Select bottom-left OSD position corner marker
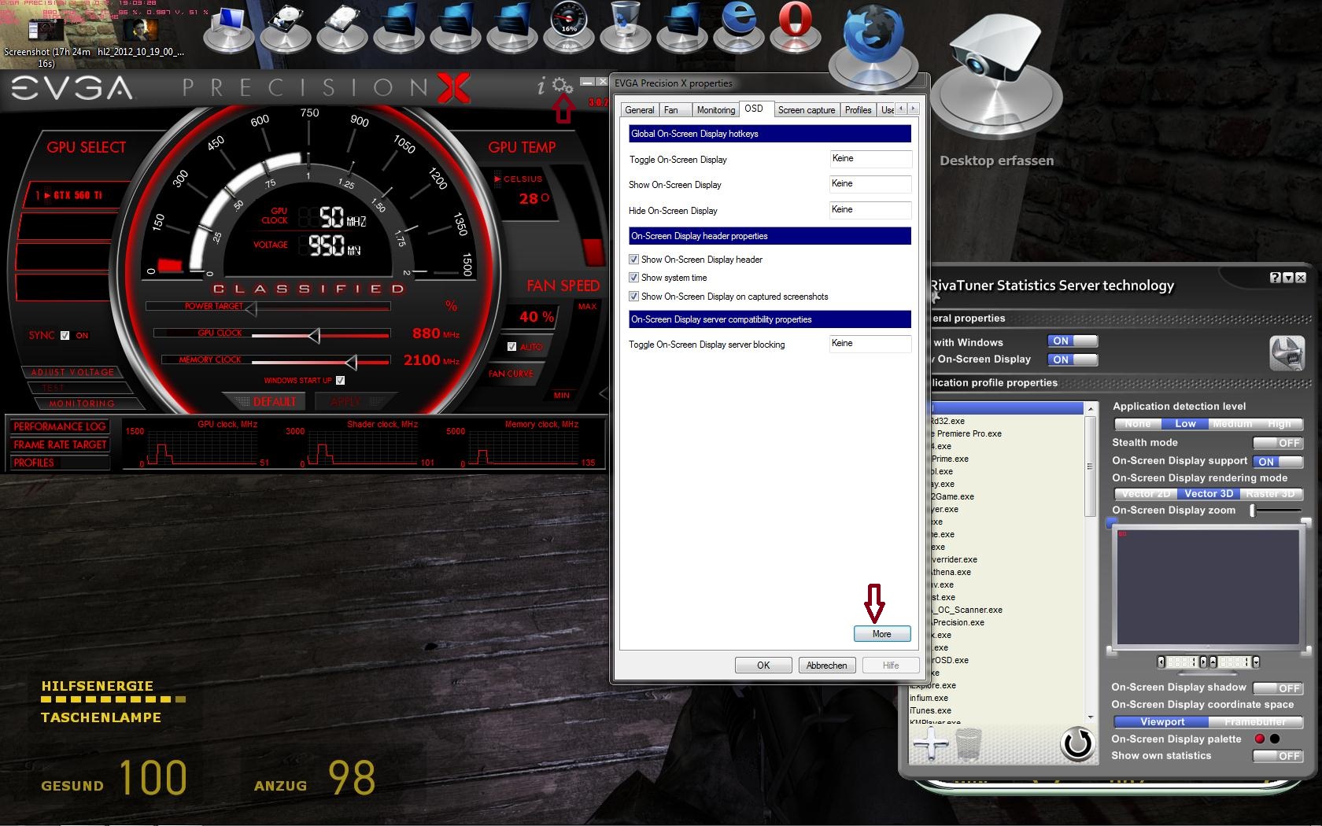Image resolution: width=1322 pixels, height=826 pixels. click(1111, 651)
